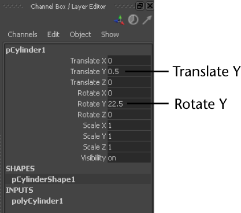Select the Translate Z channel label
241x213 pixels.
[88, 82]
